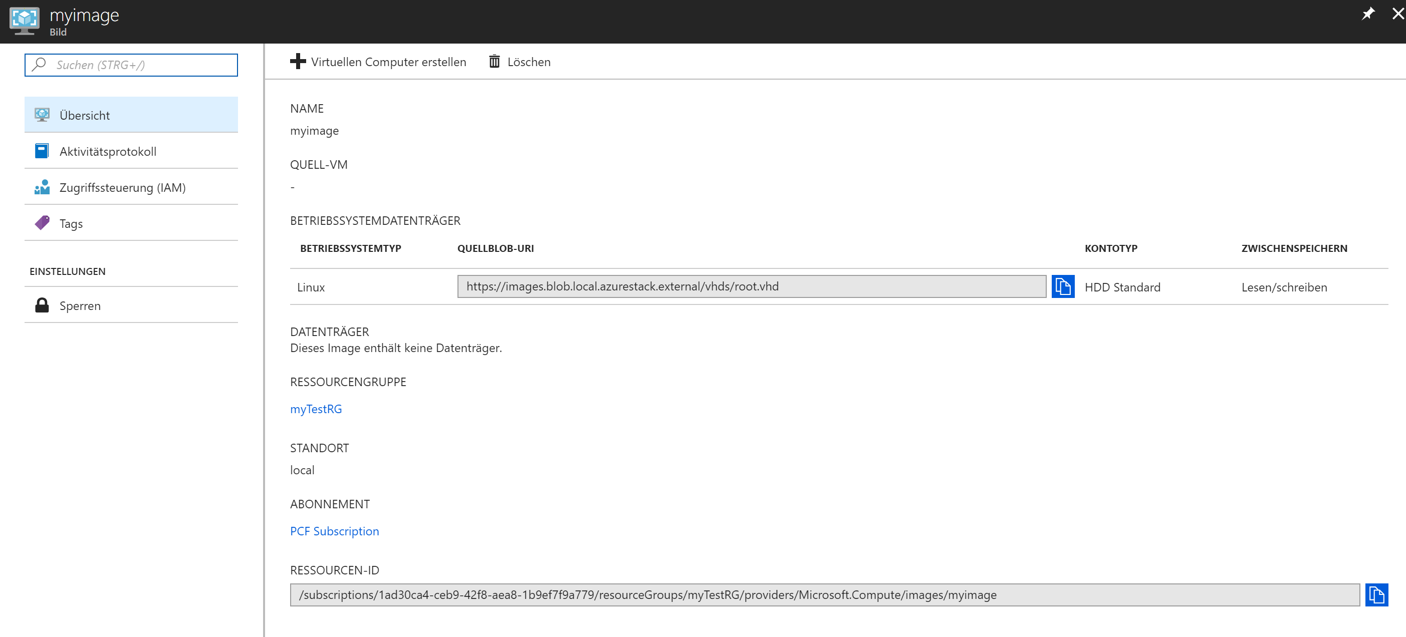Viewport: 1406px width, 637px height.
Task: Copy the Ressourcen-ID with copy icon
Action: [1376, 594]
